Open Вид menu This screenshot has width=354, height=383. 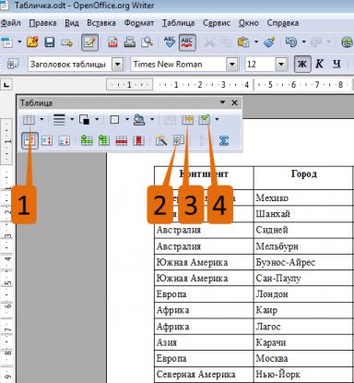pyautogui.click(x=72, y=23)
